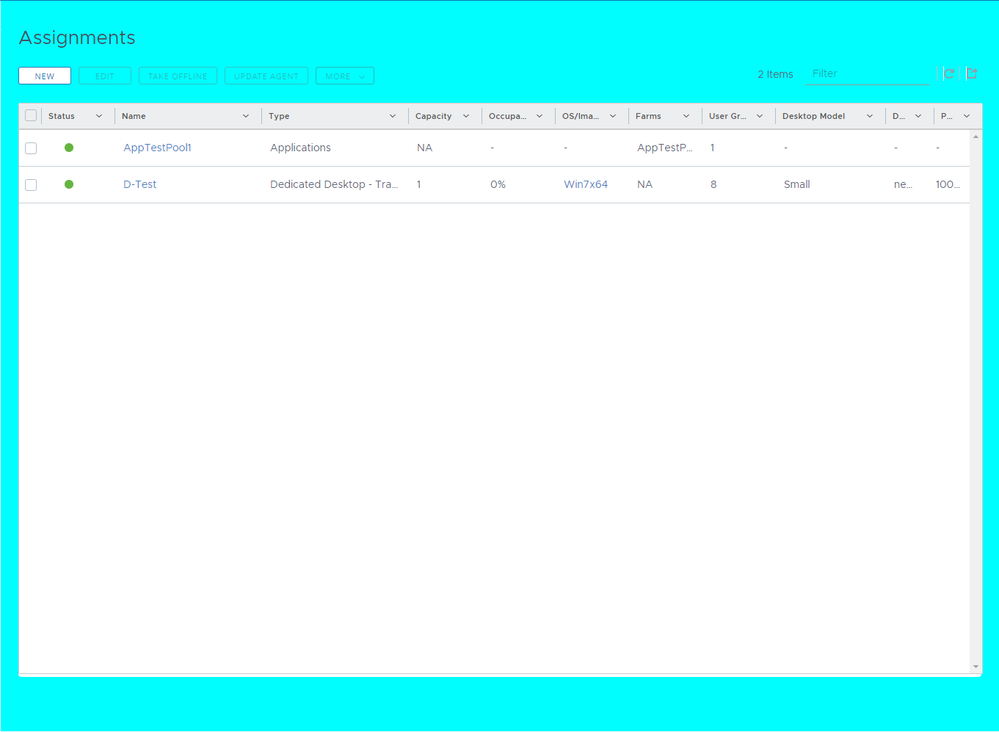Click the '100...' cell in D-Test row
The image size is (999, 732).
948,184
